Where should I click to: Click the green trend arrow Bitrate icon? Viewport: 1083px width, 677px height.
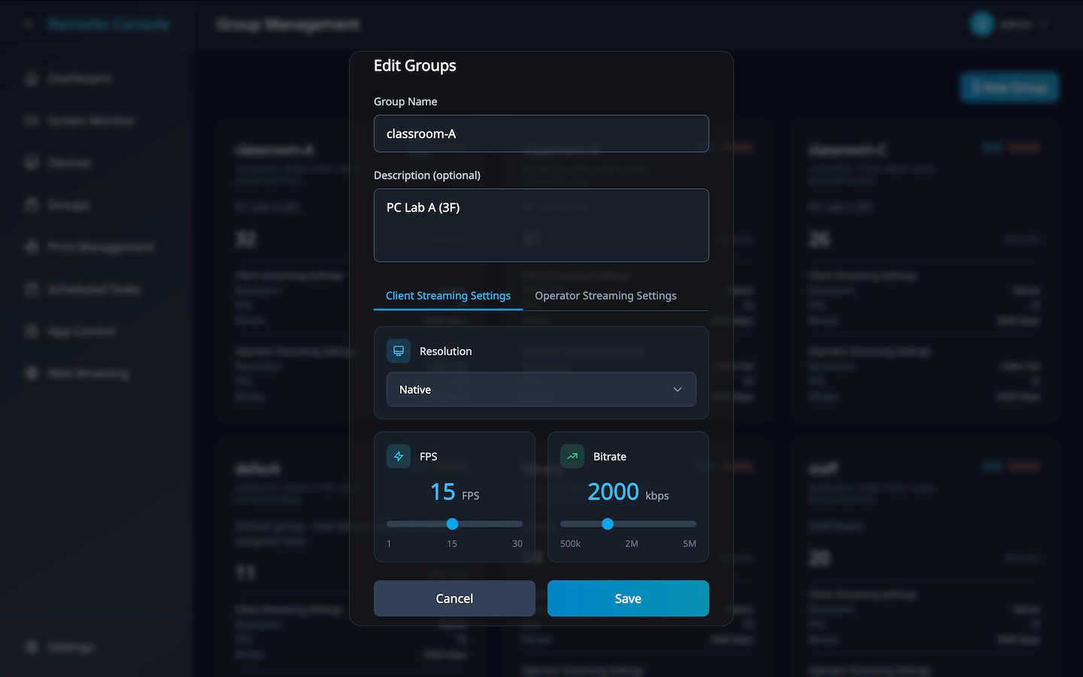coord(572,457)
